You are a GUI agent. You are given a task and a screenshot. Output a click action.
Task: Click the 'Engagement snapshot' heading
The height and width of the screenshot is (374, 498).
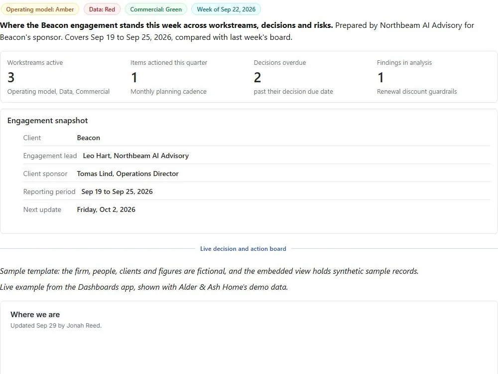pos(48,121)
